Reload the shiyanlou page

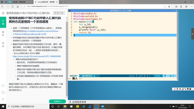click(x=13, y=7)
